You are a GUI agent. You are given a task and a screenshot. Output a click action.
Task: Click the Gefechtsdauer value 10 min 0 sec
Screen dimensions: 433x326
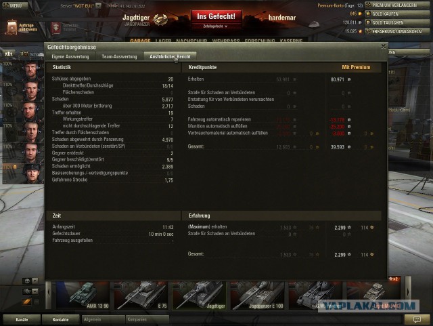click(x=161, y=234)
